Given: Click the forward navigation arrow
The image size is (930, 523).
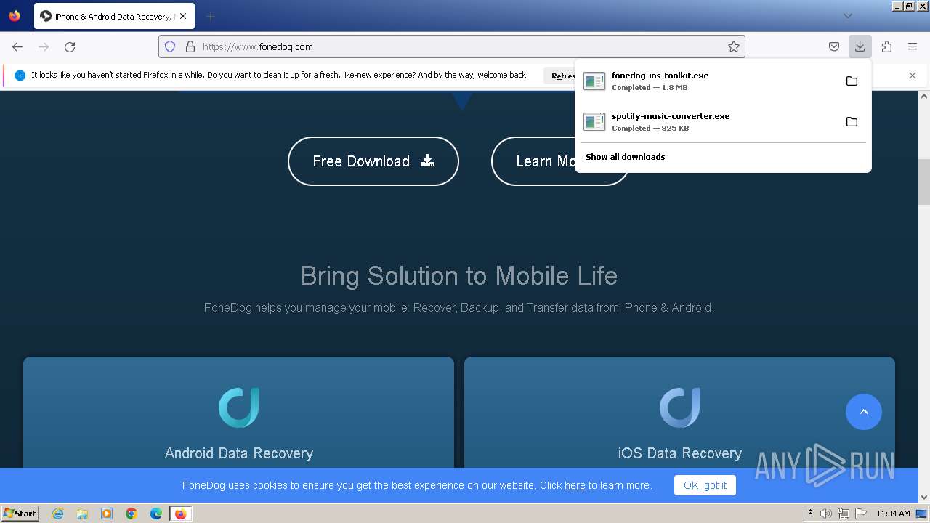Looking at the screenshot, I should point(44,46).
